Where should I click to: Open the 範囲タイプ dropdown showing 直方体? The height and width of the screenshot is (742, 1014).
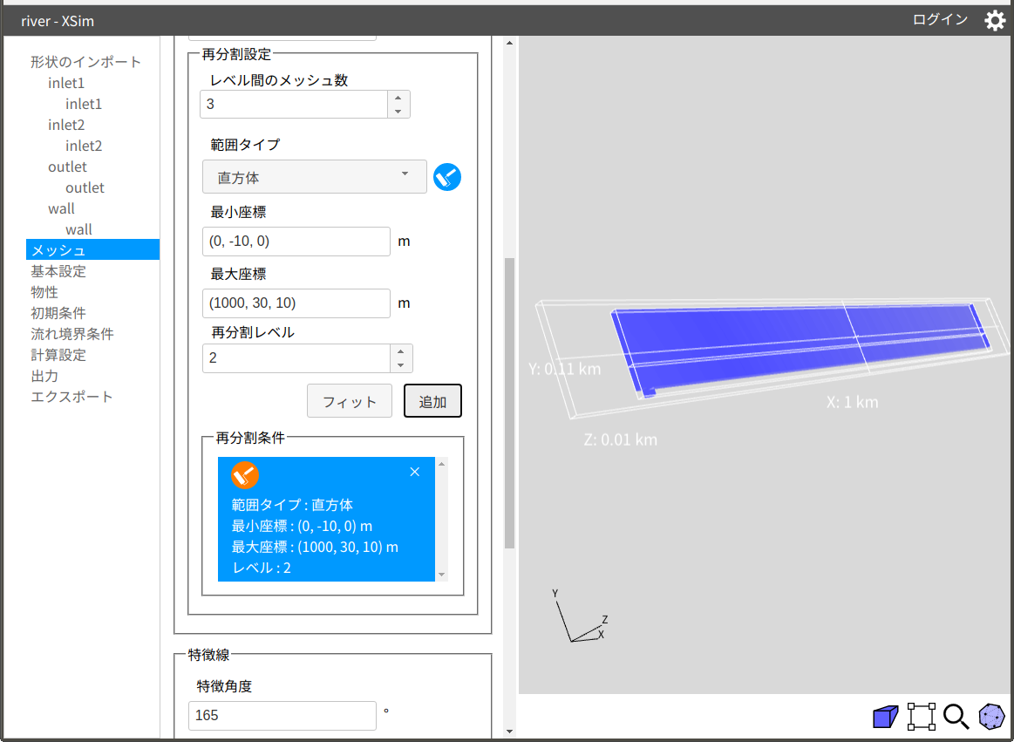coord(314,177)
